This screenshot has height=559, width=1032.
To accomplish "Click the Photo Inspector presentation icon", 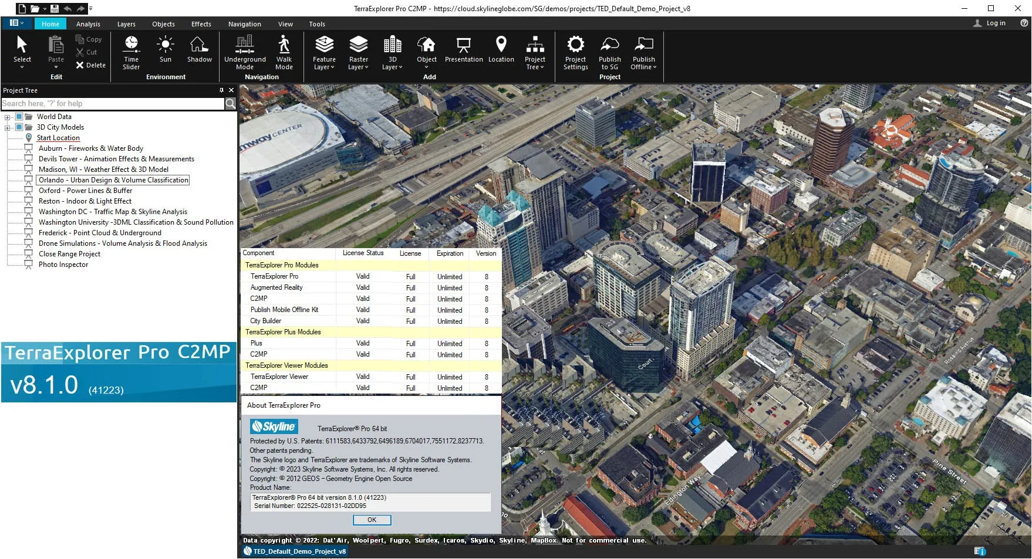I will point(28,265).
